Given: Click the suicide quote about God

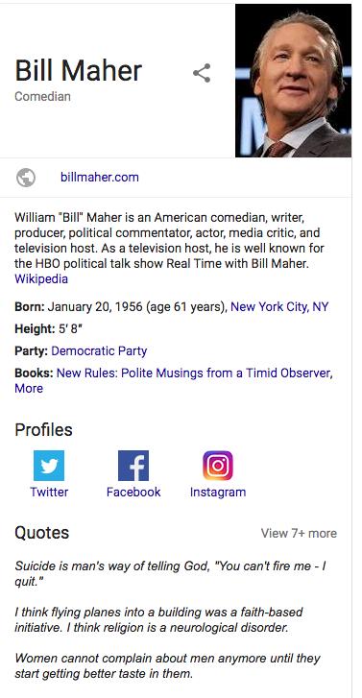Looking at the screenshot, I should point(171,574).
